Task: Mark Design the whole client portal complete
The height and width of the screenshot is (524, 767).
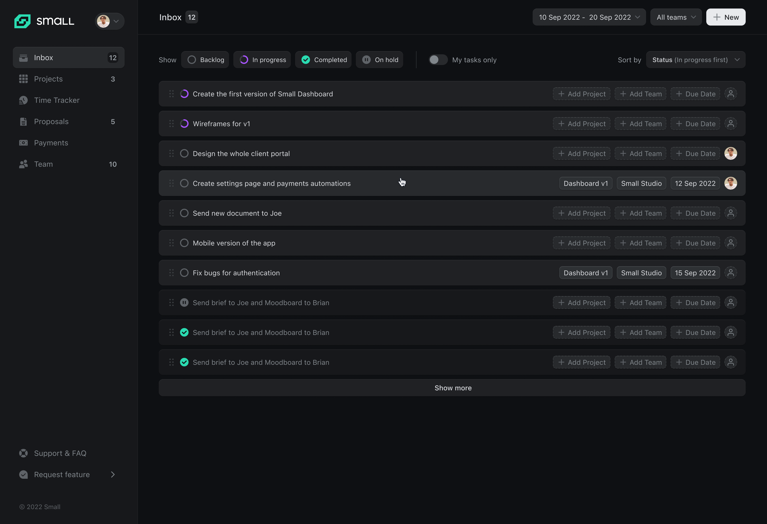Action: click(184, 154)
